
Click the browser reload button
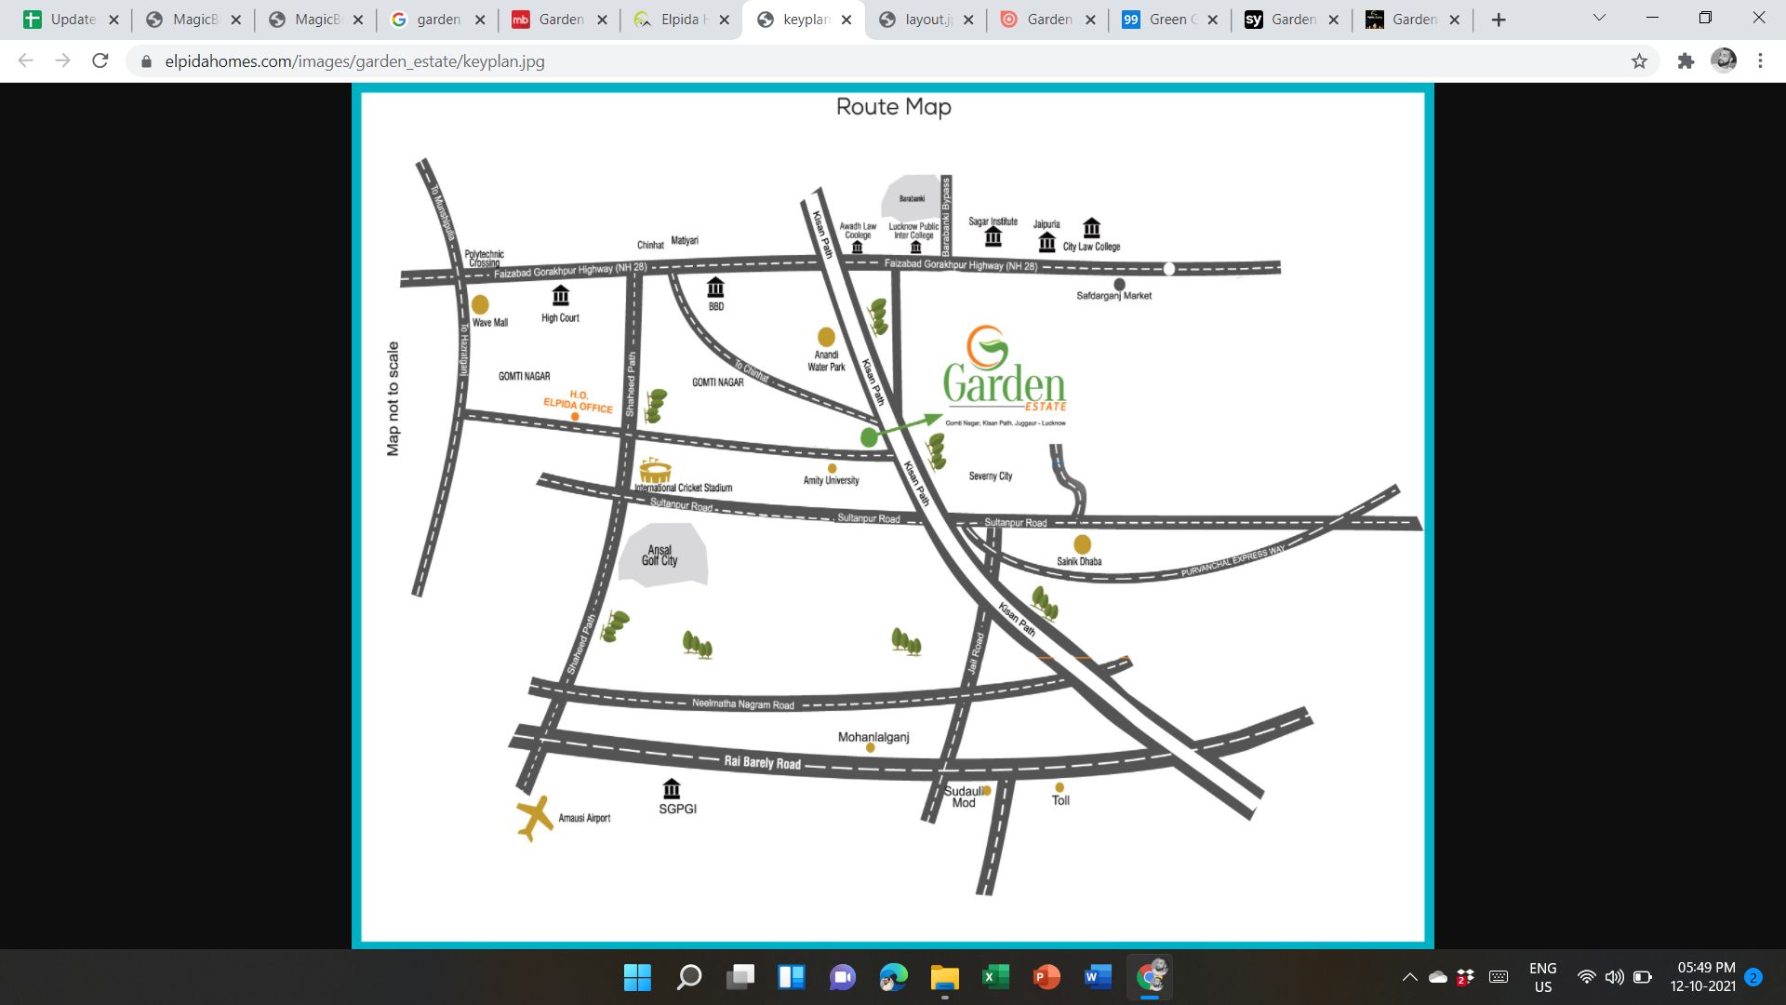(x=100, y=61)
